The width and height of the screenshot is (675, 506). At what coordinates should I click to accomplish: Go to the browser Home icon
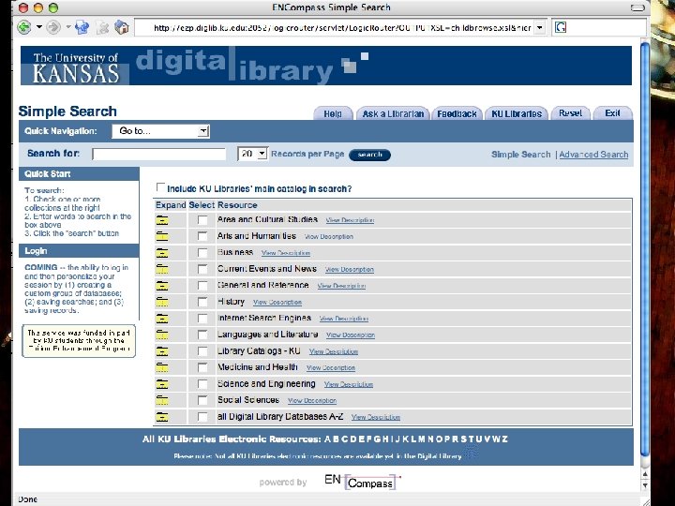(x=122, y=27)
